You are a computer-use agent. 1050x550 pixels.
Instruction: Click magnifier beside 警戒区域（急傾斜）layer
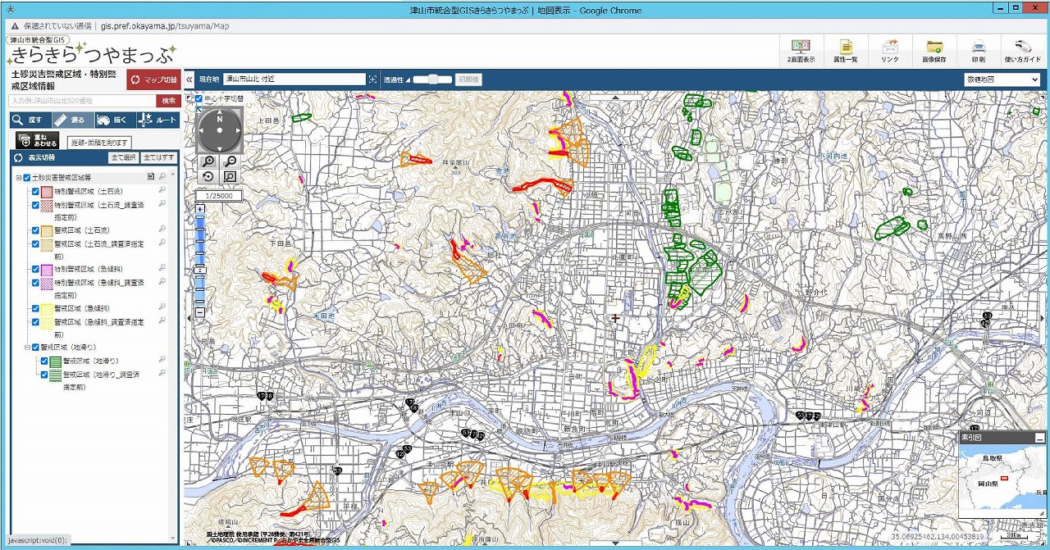pyautogui.click(x=162, y=308)
